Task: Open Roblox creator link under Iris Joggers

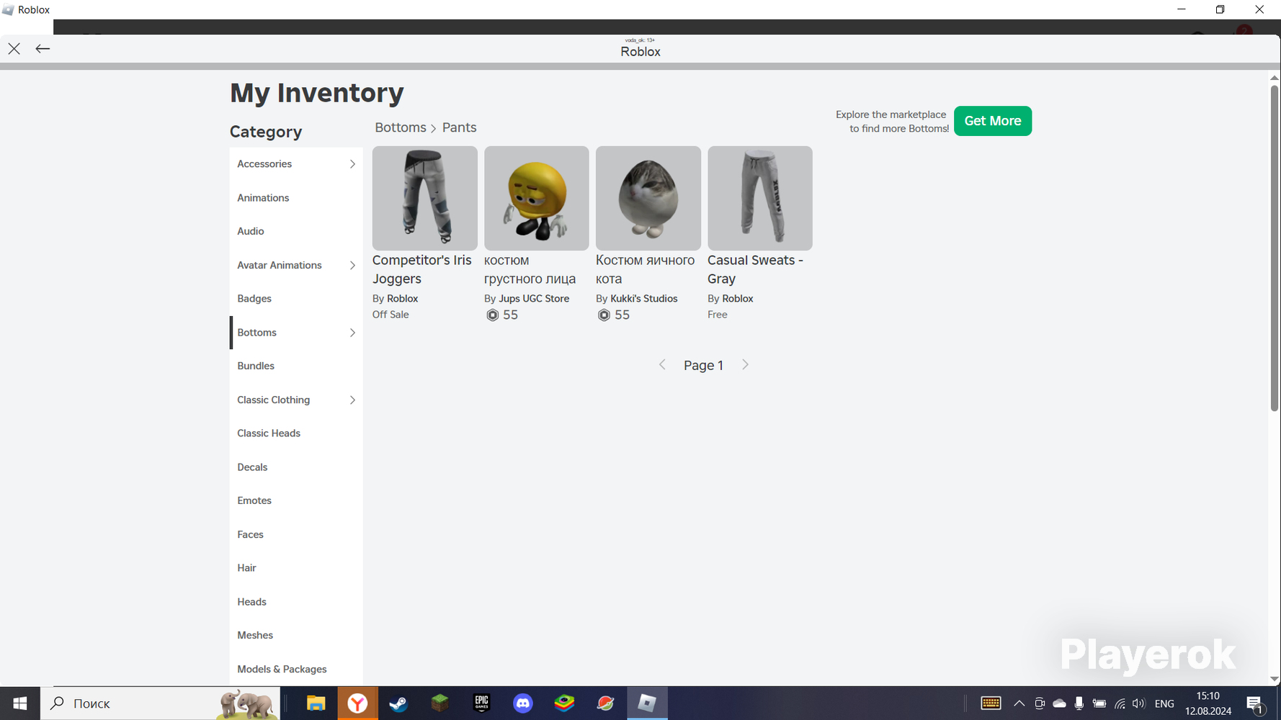Action: tap(403, 299)
